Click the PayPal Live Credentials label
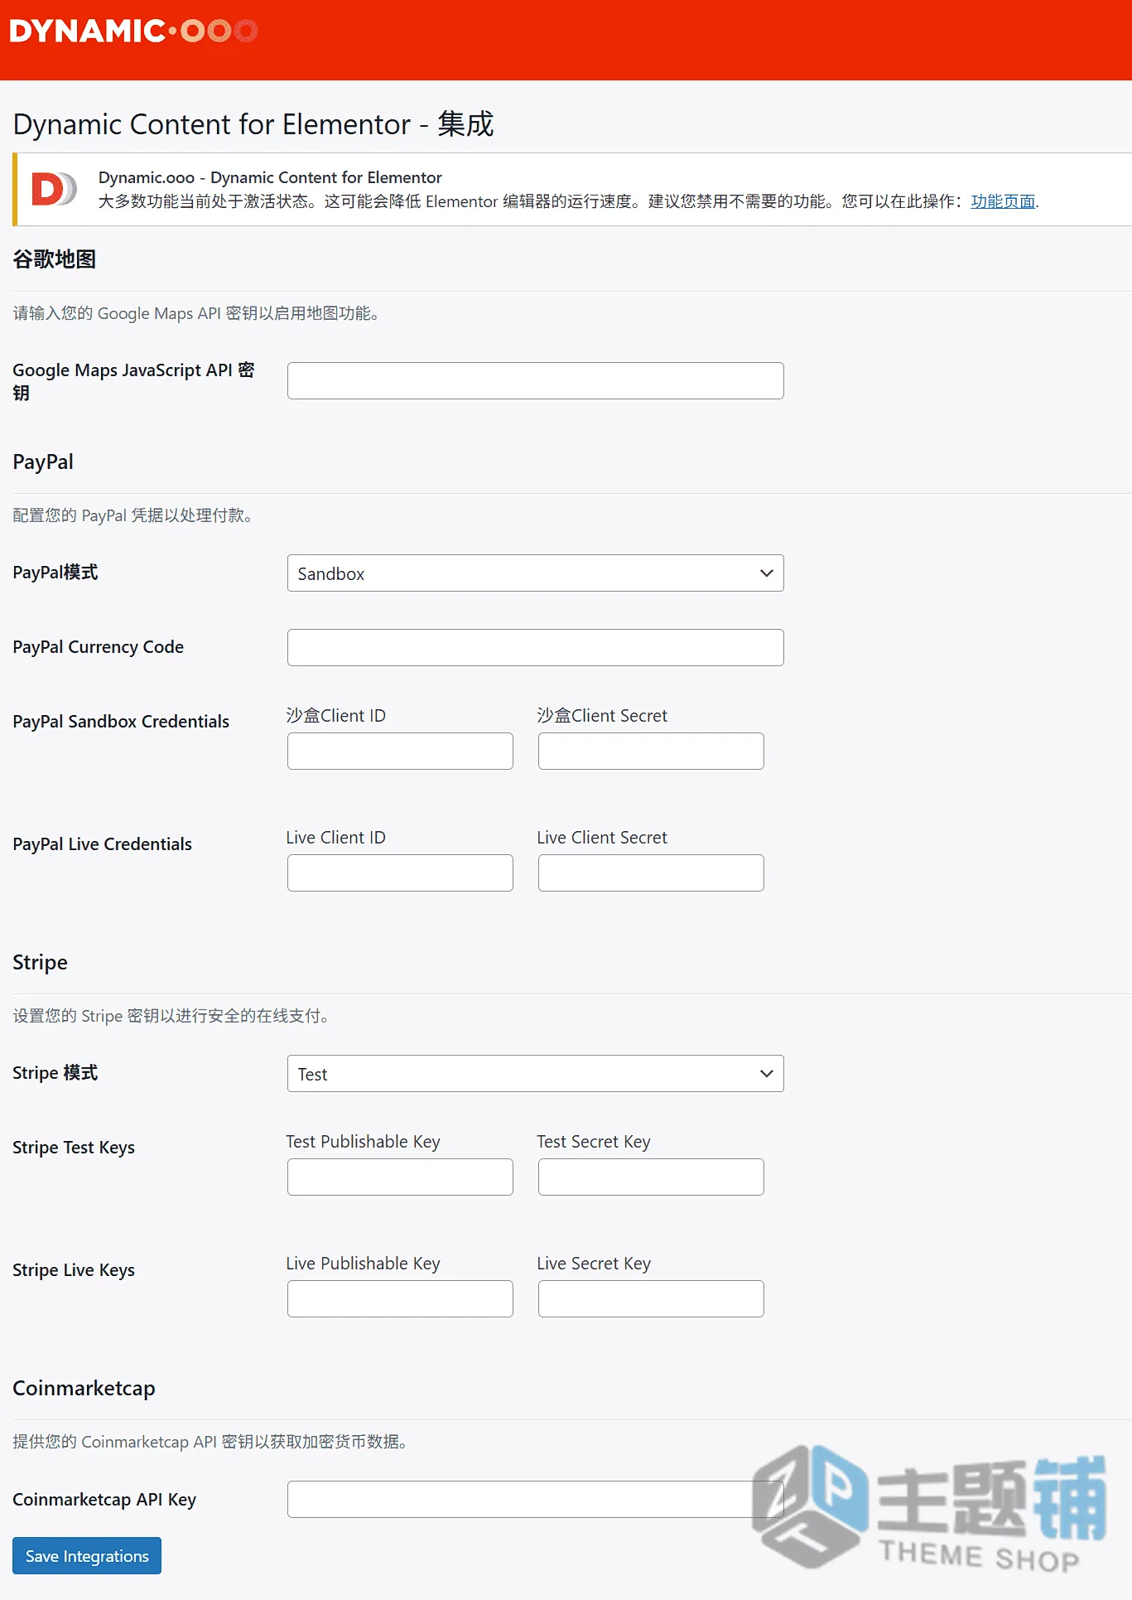This screenshot has height=1600, width=1132. click(102, 844)
